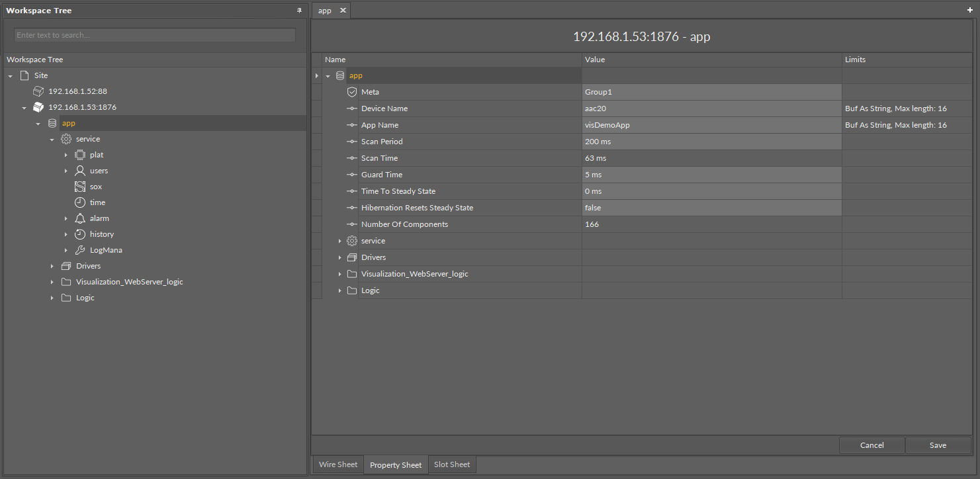Click the LogMana wrench icon
Viewport: 980px width, 479px height.
[x=80, y=250]
